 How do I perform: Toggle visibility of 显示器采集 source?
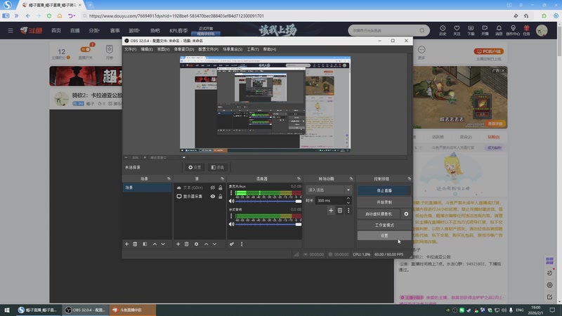click(x=213, y=197)
